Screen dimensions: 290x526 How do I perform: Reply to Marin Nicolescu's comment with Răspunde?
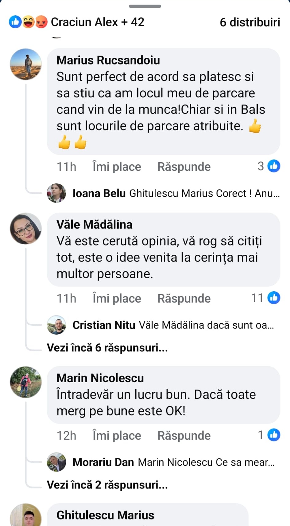point(184,436)
